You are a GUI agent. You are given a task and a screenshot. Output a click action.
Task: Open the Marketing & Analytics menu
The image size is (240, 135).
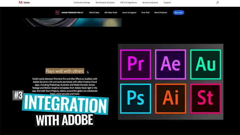point(105,3)
